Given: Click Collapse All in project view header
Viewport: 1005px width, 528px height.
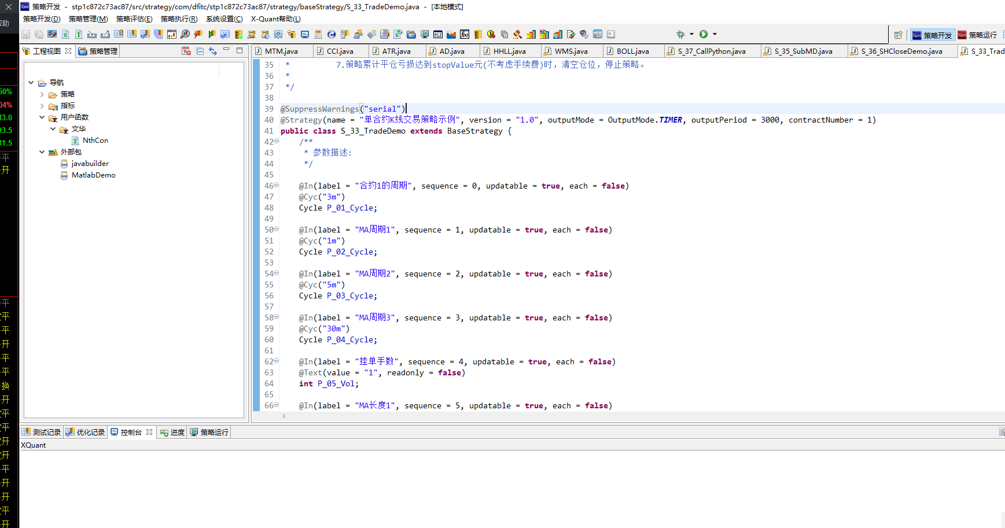Looking at the screenshot, I should point(200,51).
